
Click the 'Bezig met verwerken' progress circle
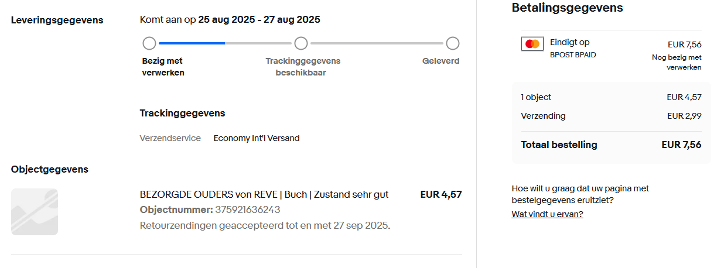pos(149,43)
